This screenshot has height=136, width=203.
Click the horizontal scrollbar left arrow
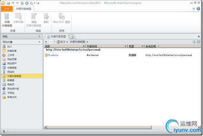45,127
